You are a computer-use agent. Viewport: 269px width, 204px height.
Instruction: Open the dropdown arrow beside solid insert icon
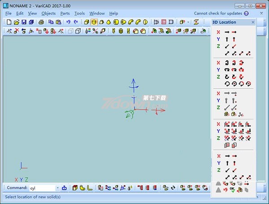pyautogui.click(x=188, y=22)
